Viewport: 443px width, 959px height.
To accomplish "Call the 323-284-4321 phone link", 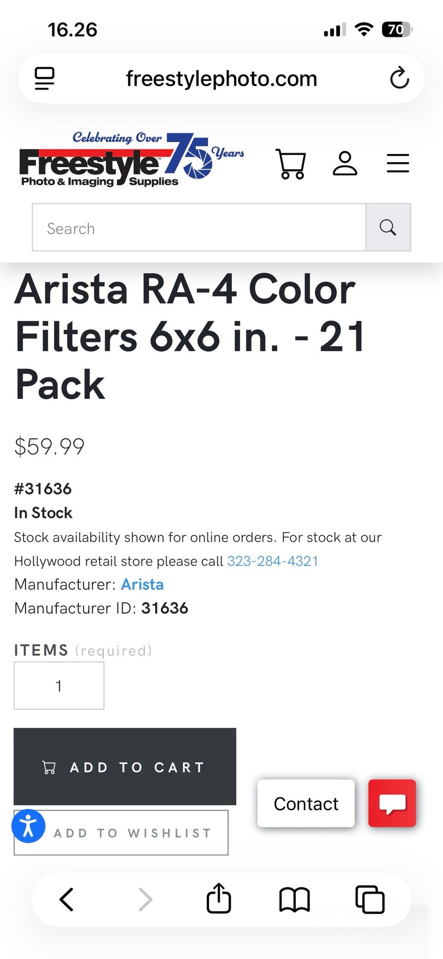I will tap(272, 561).
